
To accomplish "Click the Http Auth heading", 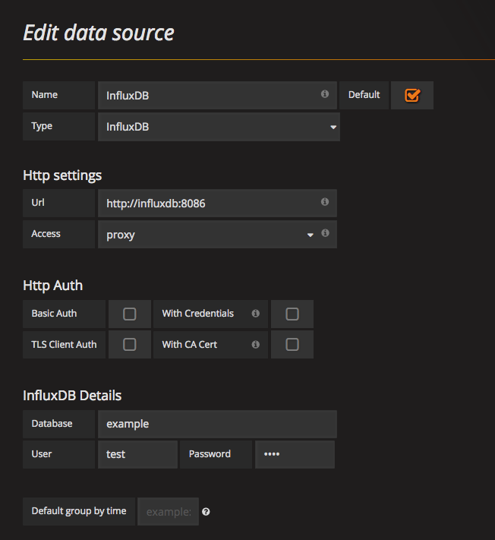I will coord(52,286).
